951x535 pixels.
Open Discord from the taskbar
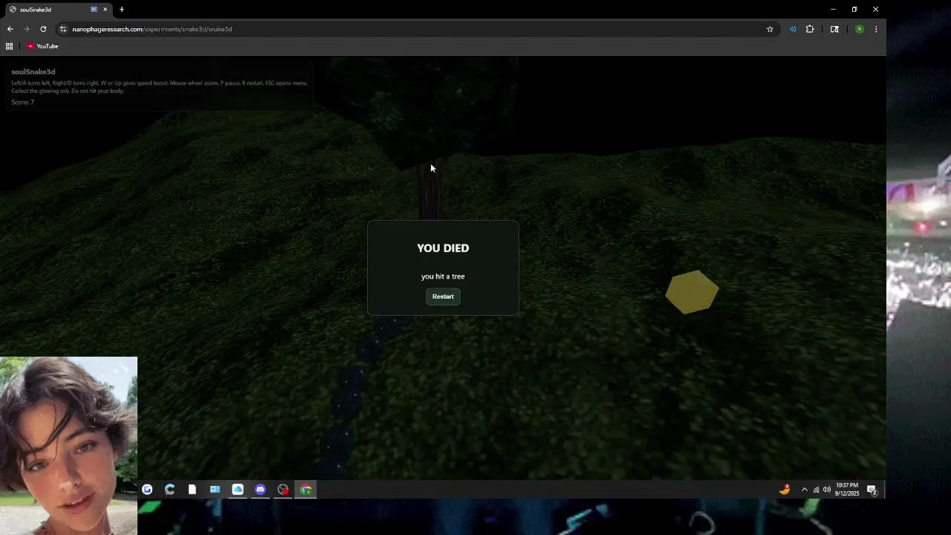click(x=260, y=489)
